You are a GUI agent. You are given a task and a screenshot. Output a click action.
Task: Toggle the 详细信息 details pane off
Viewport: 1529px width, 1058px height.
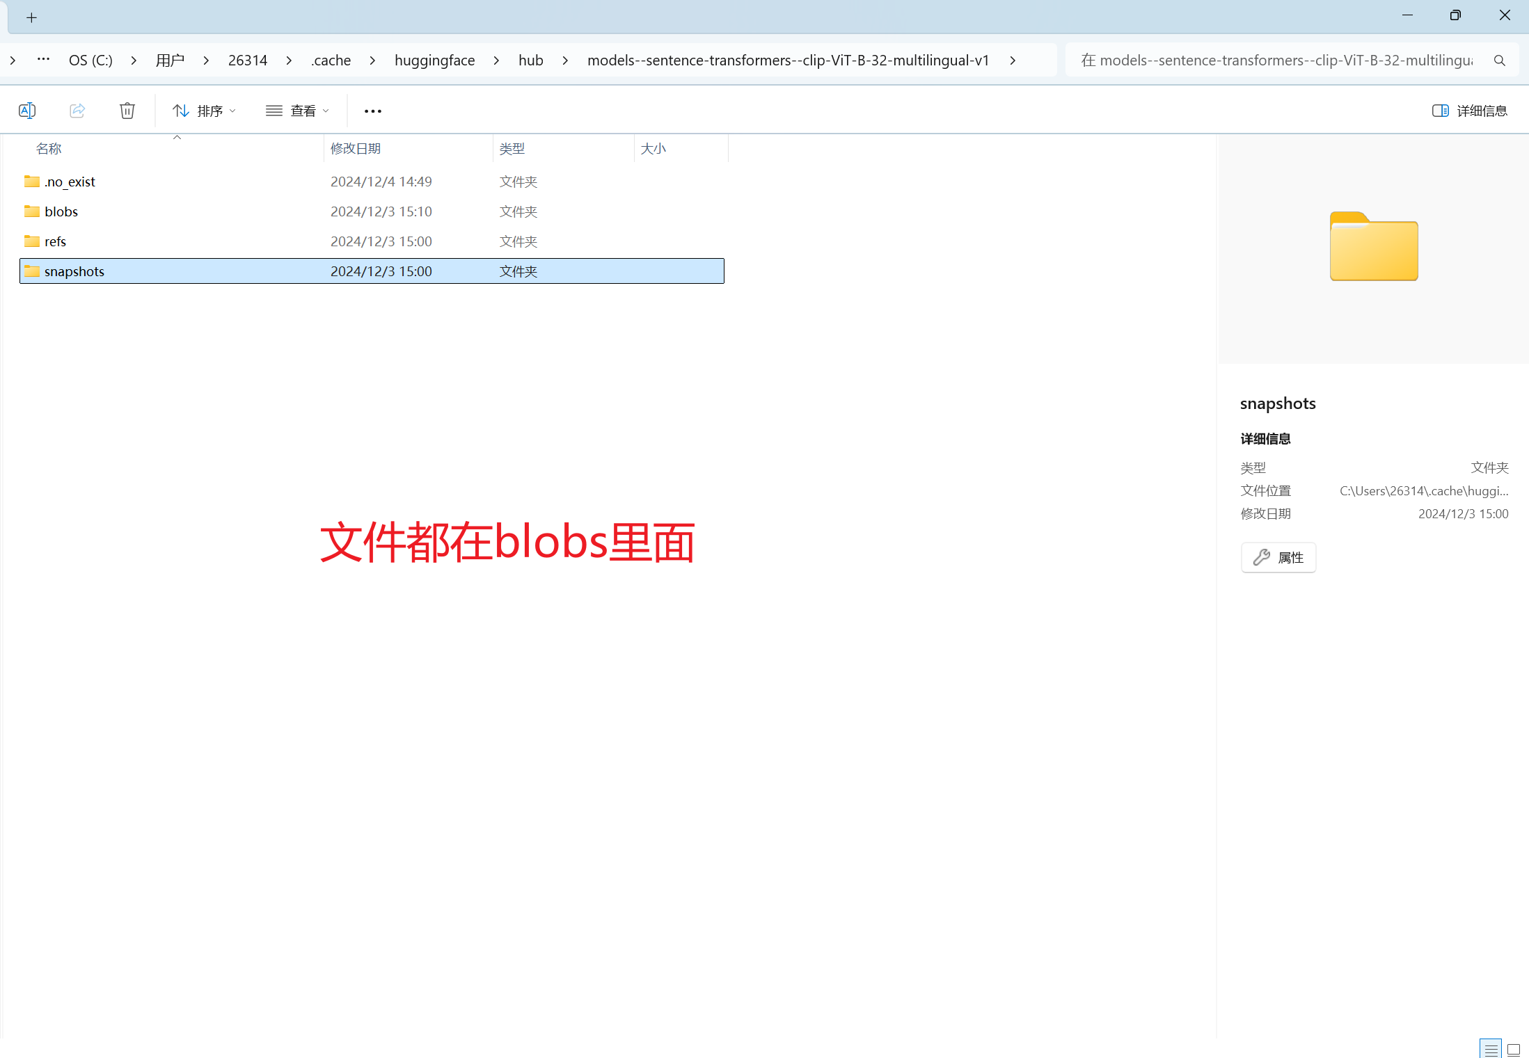pyautogui.click(x=1470, y=110)
